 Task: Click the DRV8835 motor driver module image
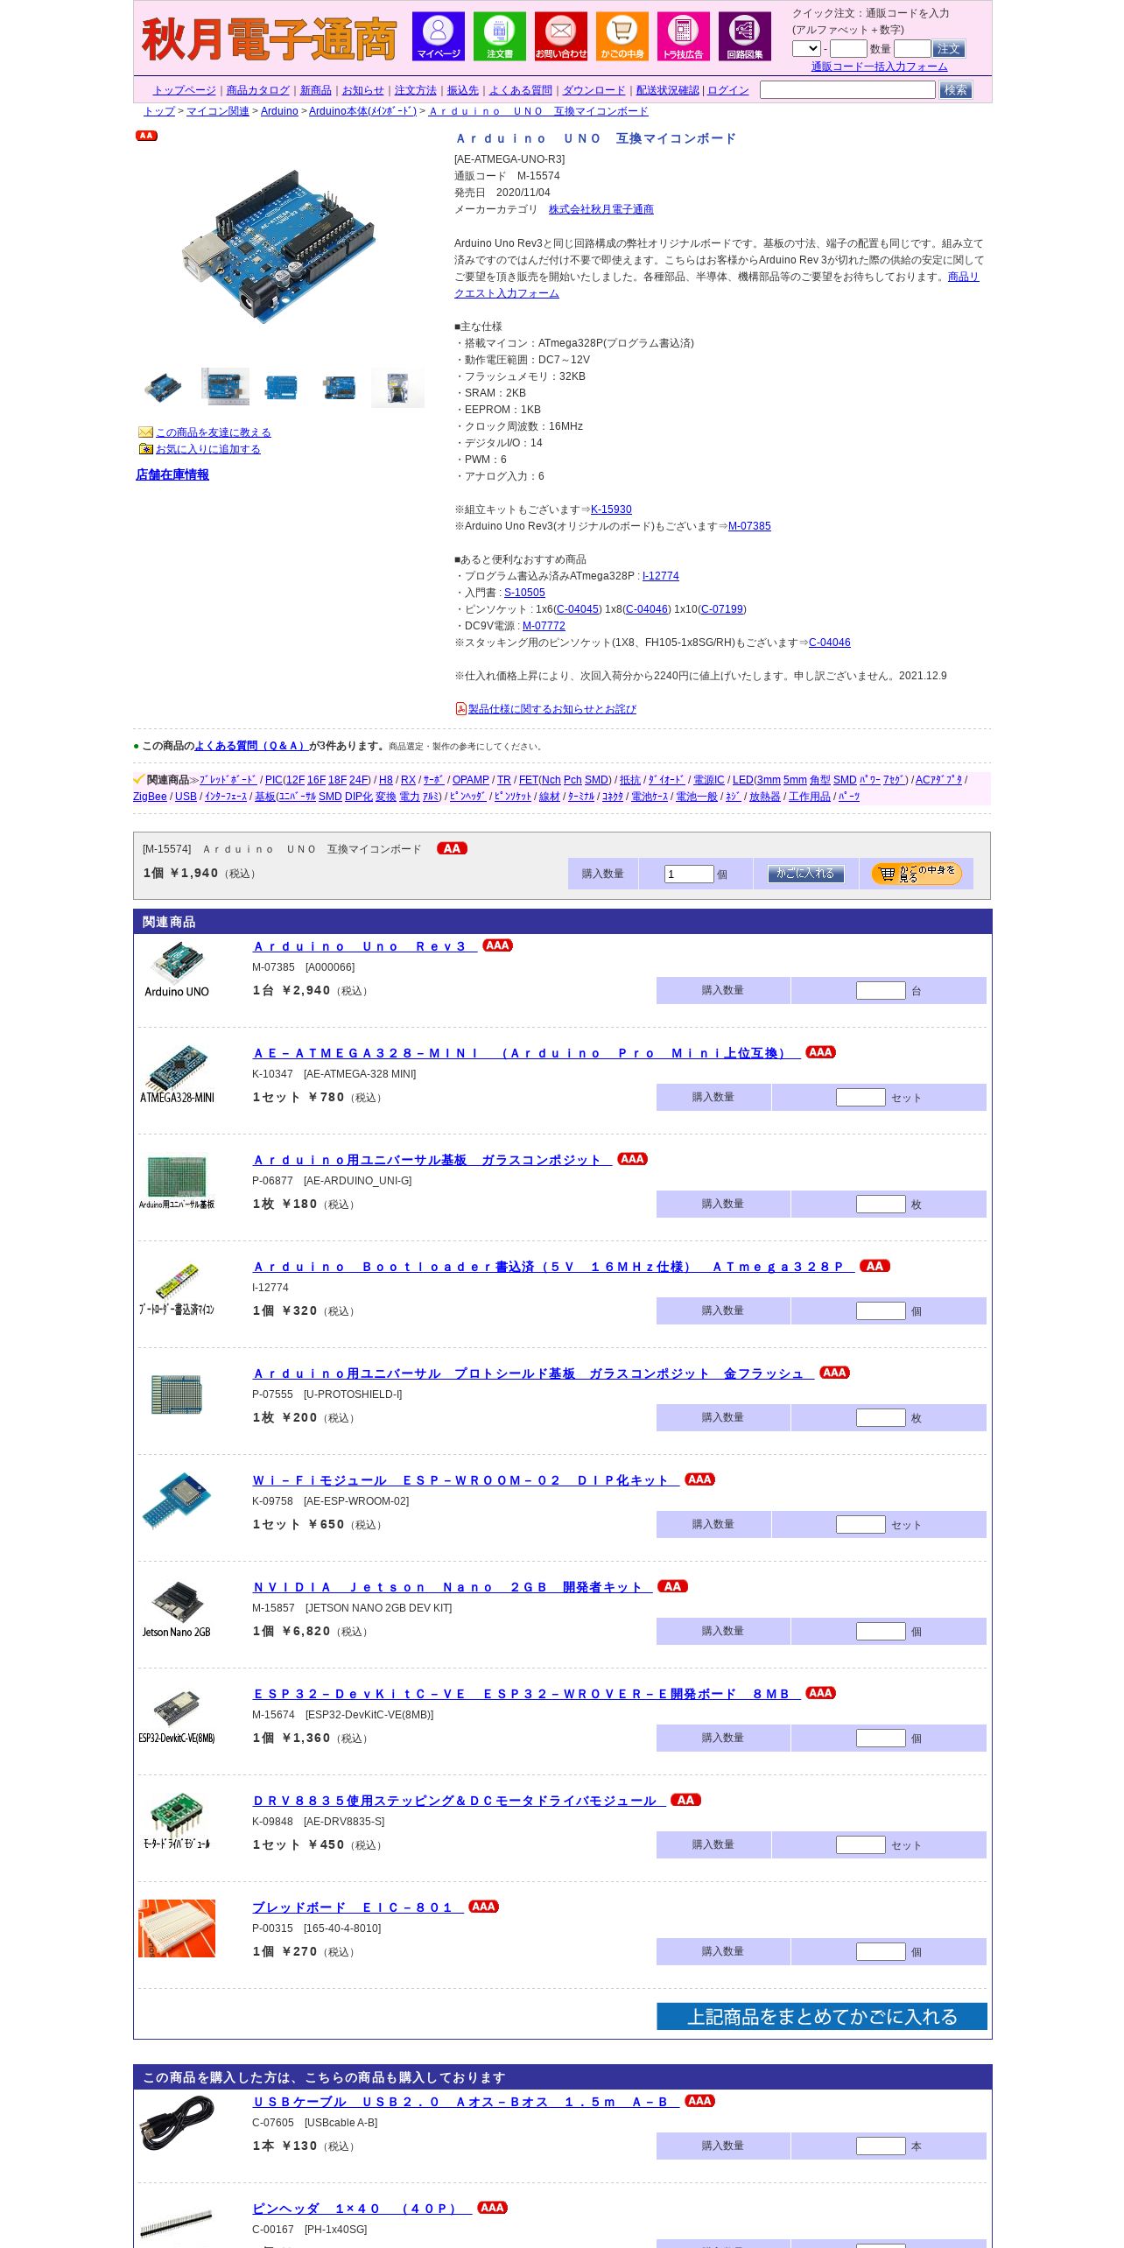click(x=177, y=1821)
